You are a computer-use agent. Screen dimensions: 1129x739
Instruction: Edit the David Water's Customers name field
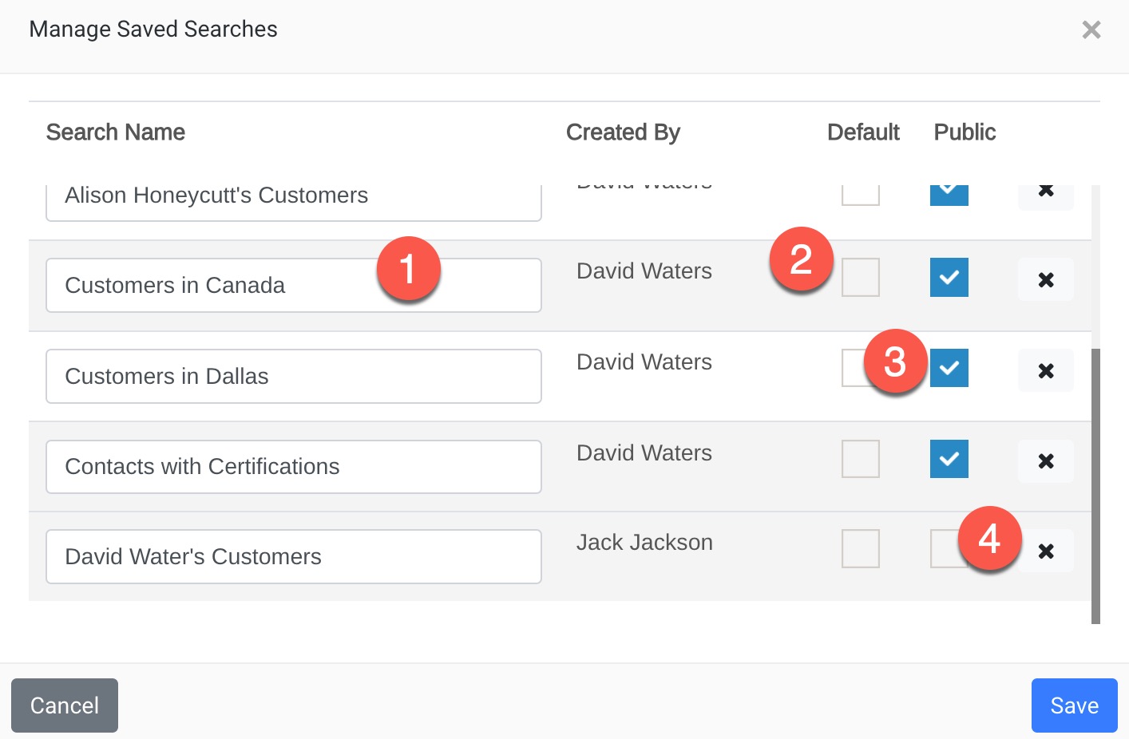tap(294, 556)
